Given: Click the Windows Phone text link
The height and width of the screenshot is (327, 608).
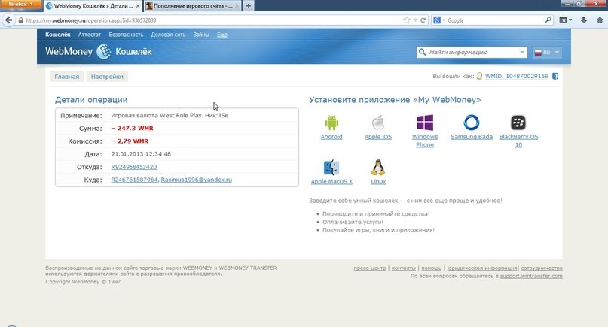Looking at the screenshot, I should 425,141.
